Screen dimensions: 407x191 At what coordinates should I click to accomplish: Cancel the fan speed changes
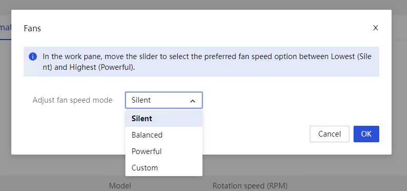point(329,134)
